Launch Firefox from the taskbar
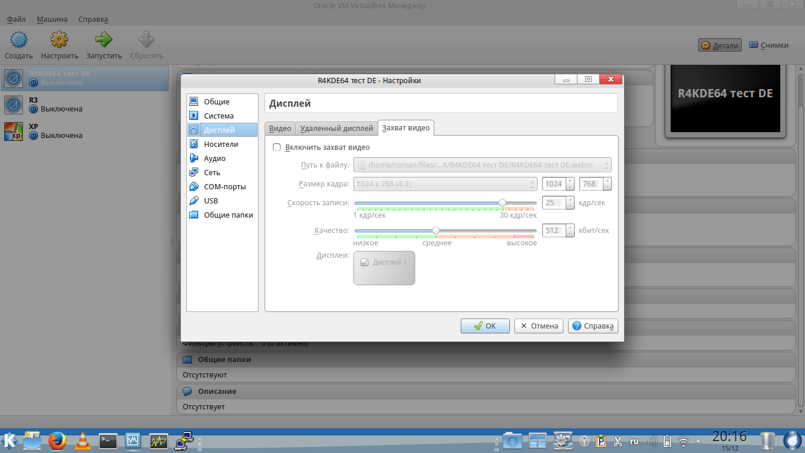805x453 pixels. click(x=57, y=440)
